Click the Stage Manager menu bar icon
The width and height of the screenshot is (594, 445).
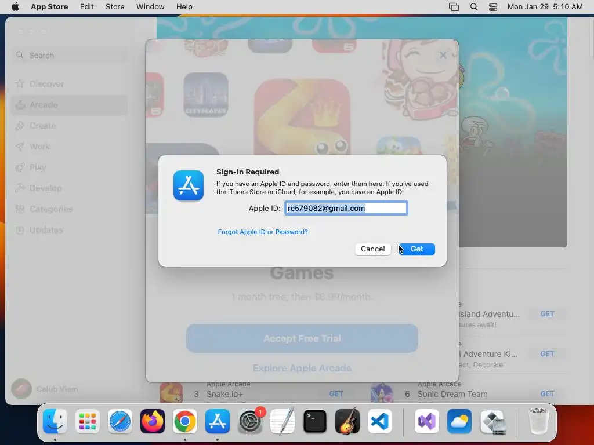pos(454,7)
